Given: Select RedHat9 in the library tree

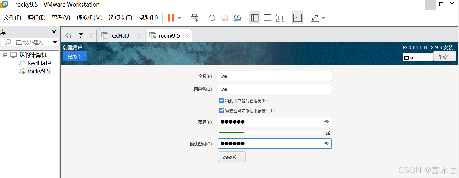Looking at the screenshot, I should (x=39, y=63).
